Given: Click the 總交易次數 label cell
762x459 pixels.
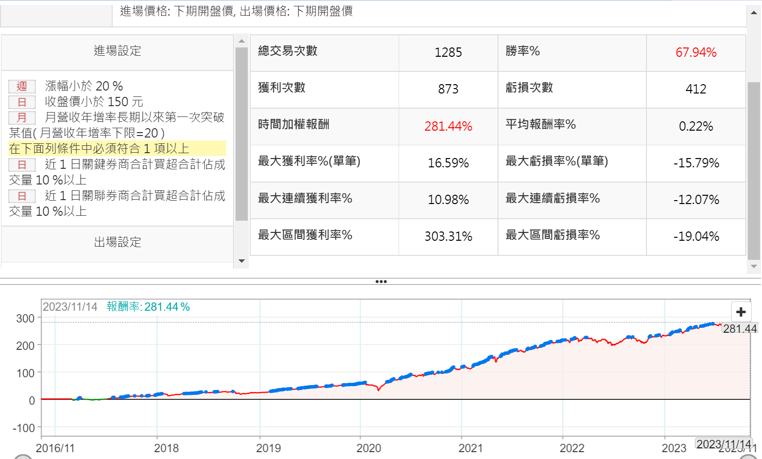Looking at the screenshot, I should point(288,51).
